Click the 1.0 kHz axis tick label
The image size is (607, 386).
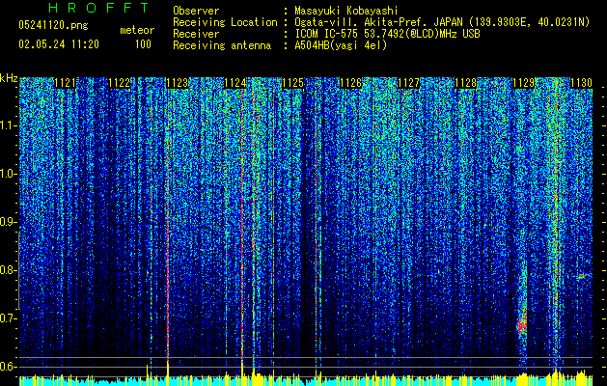tap(8, 174)
